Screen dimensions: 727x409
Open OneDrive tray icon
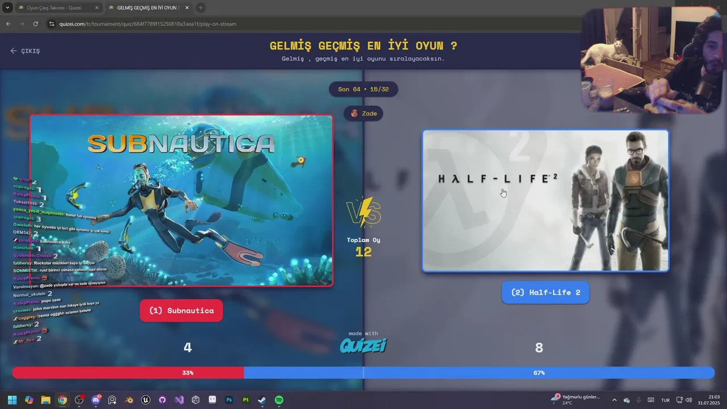pos(626,400)
